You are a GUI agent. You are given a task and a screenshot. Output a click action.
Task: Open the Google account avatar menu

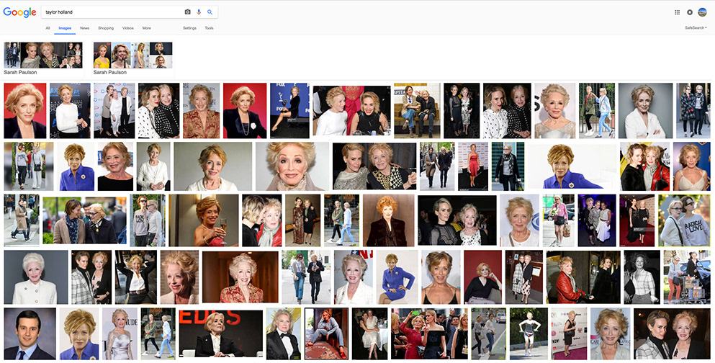(702, 12)
